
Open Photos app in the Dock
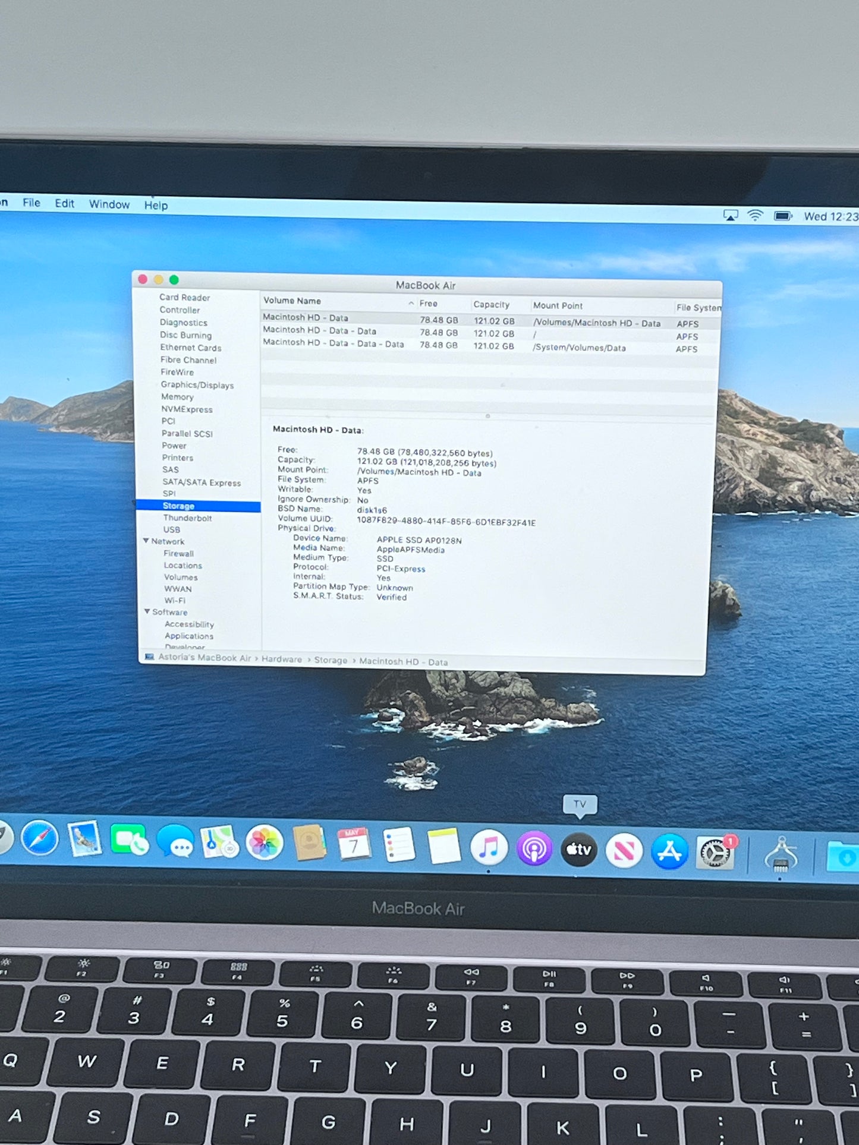(264, 843)
